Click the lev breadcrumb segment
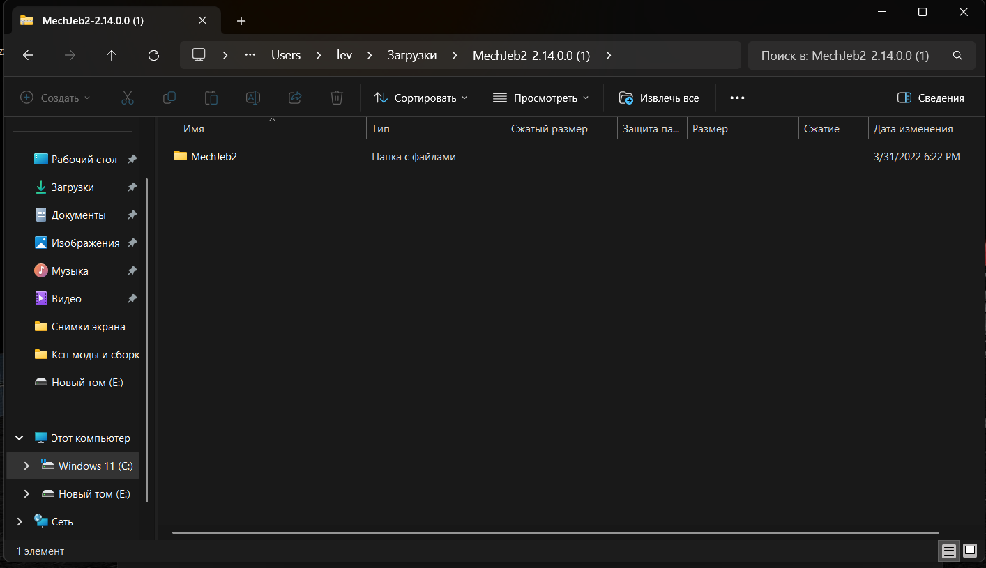The height and width of the screenshot is (568, 986). click(344, 55)
